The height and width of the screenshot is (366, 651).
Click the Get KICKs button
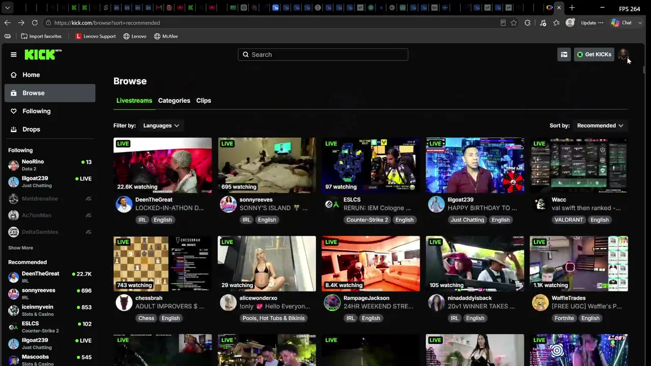point(594,54)
